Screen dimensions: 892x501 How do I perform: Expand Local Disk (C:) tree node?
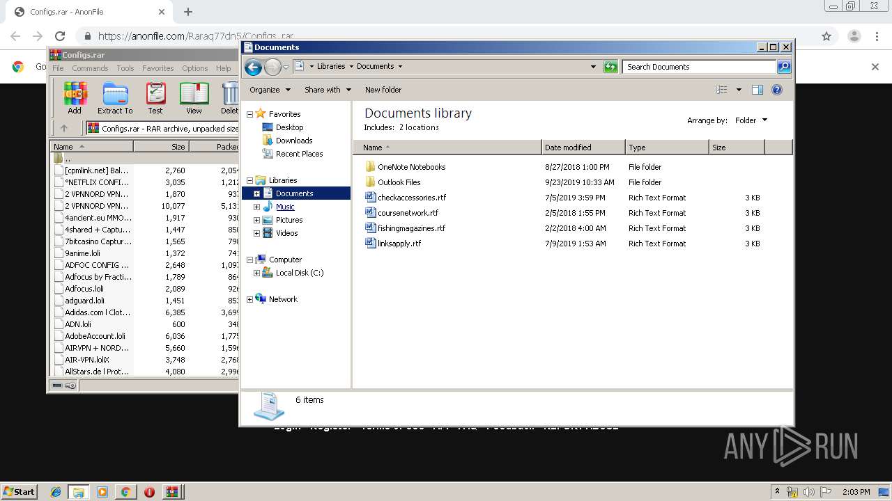pyautogui.click(x=256, y=273)
